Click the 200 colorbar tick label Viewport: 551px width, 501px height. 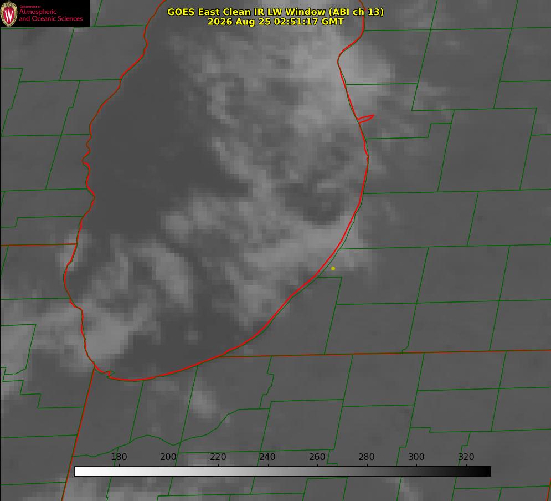pos(168,457)
